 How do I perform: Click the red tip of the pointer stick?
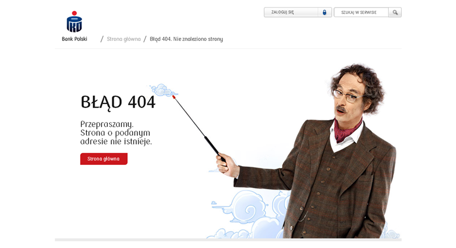(174, 97)
